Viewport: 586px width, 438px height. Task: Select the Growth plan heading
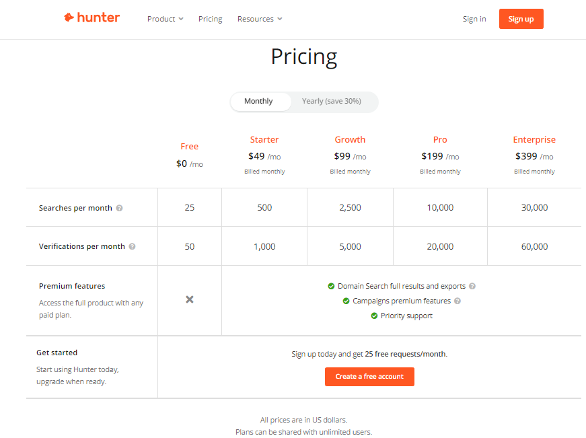point(350,140)
